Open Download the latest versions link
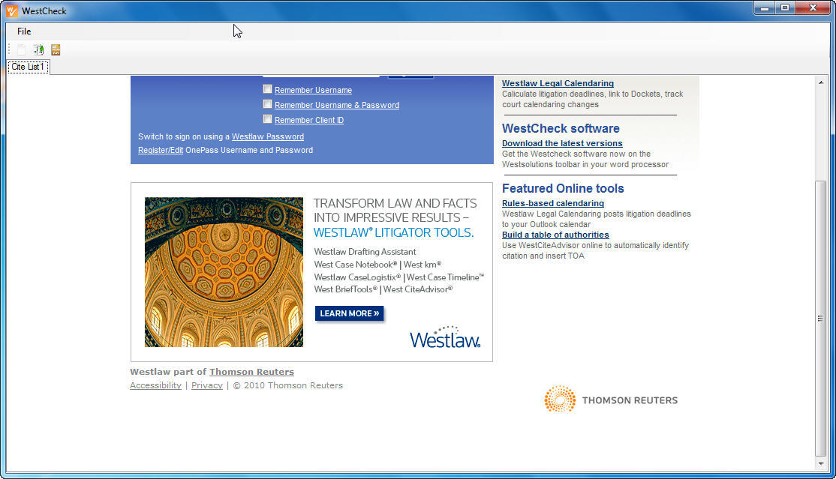 (x=562, y=143)
